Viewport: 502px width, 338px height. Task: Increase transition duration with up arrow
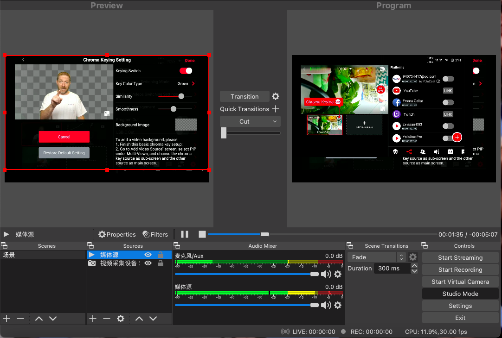(x=414, y=266)
